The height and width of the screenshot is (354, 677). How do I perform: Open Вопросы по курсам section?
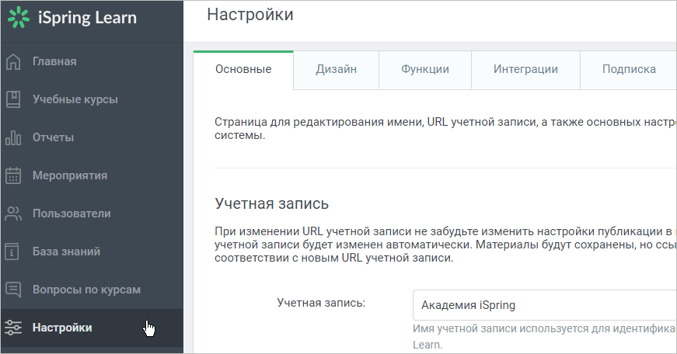[92, 290]
